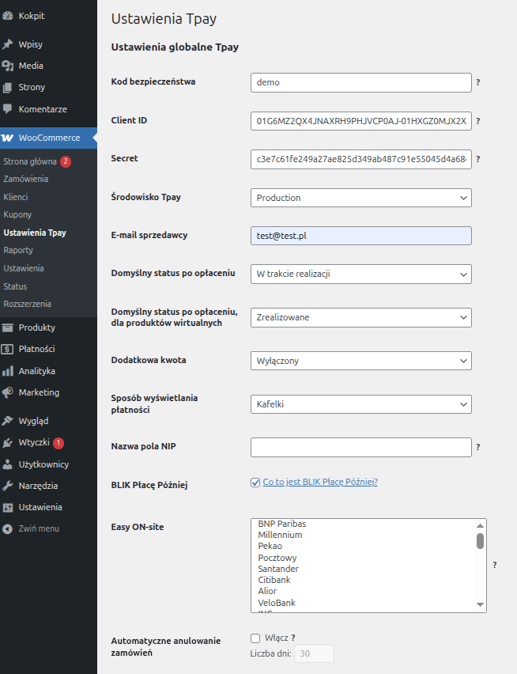
Task: Select Millennium in the Easy ON-site list
Action: (x=280, y=535)
